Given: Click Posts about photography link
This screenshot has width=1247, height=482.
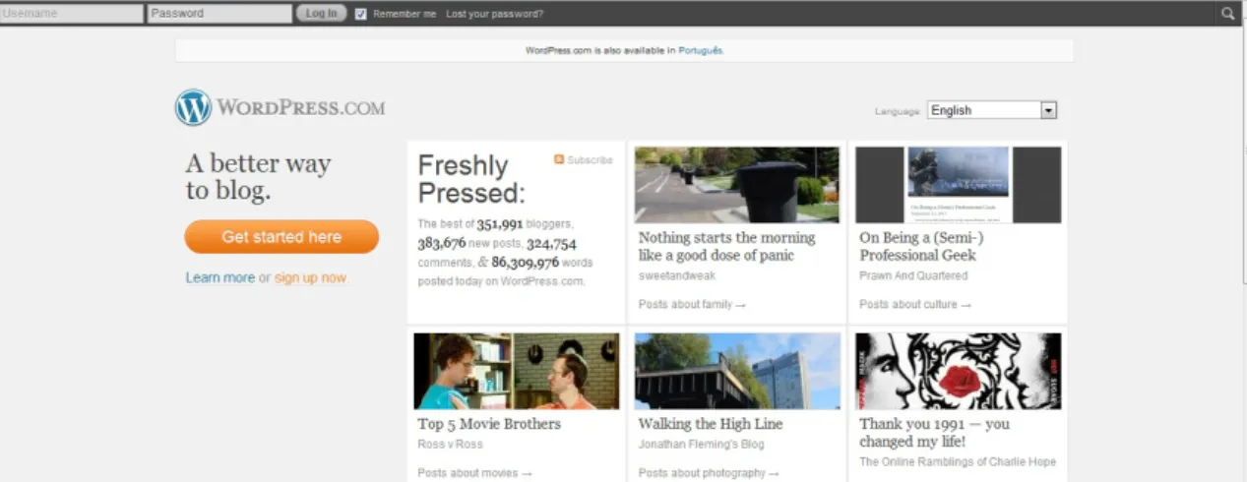Looking at the screenshot, I should [x=709, y=473].
